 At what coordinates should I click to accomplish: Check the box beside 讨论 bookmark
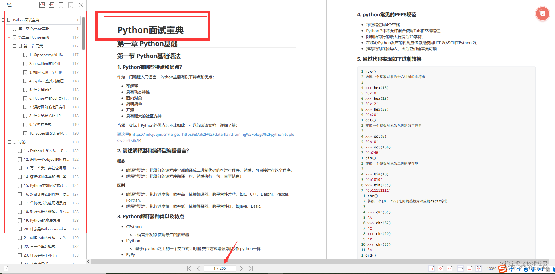14,142
